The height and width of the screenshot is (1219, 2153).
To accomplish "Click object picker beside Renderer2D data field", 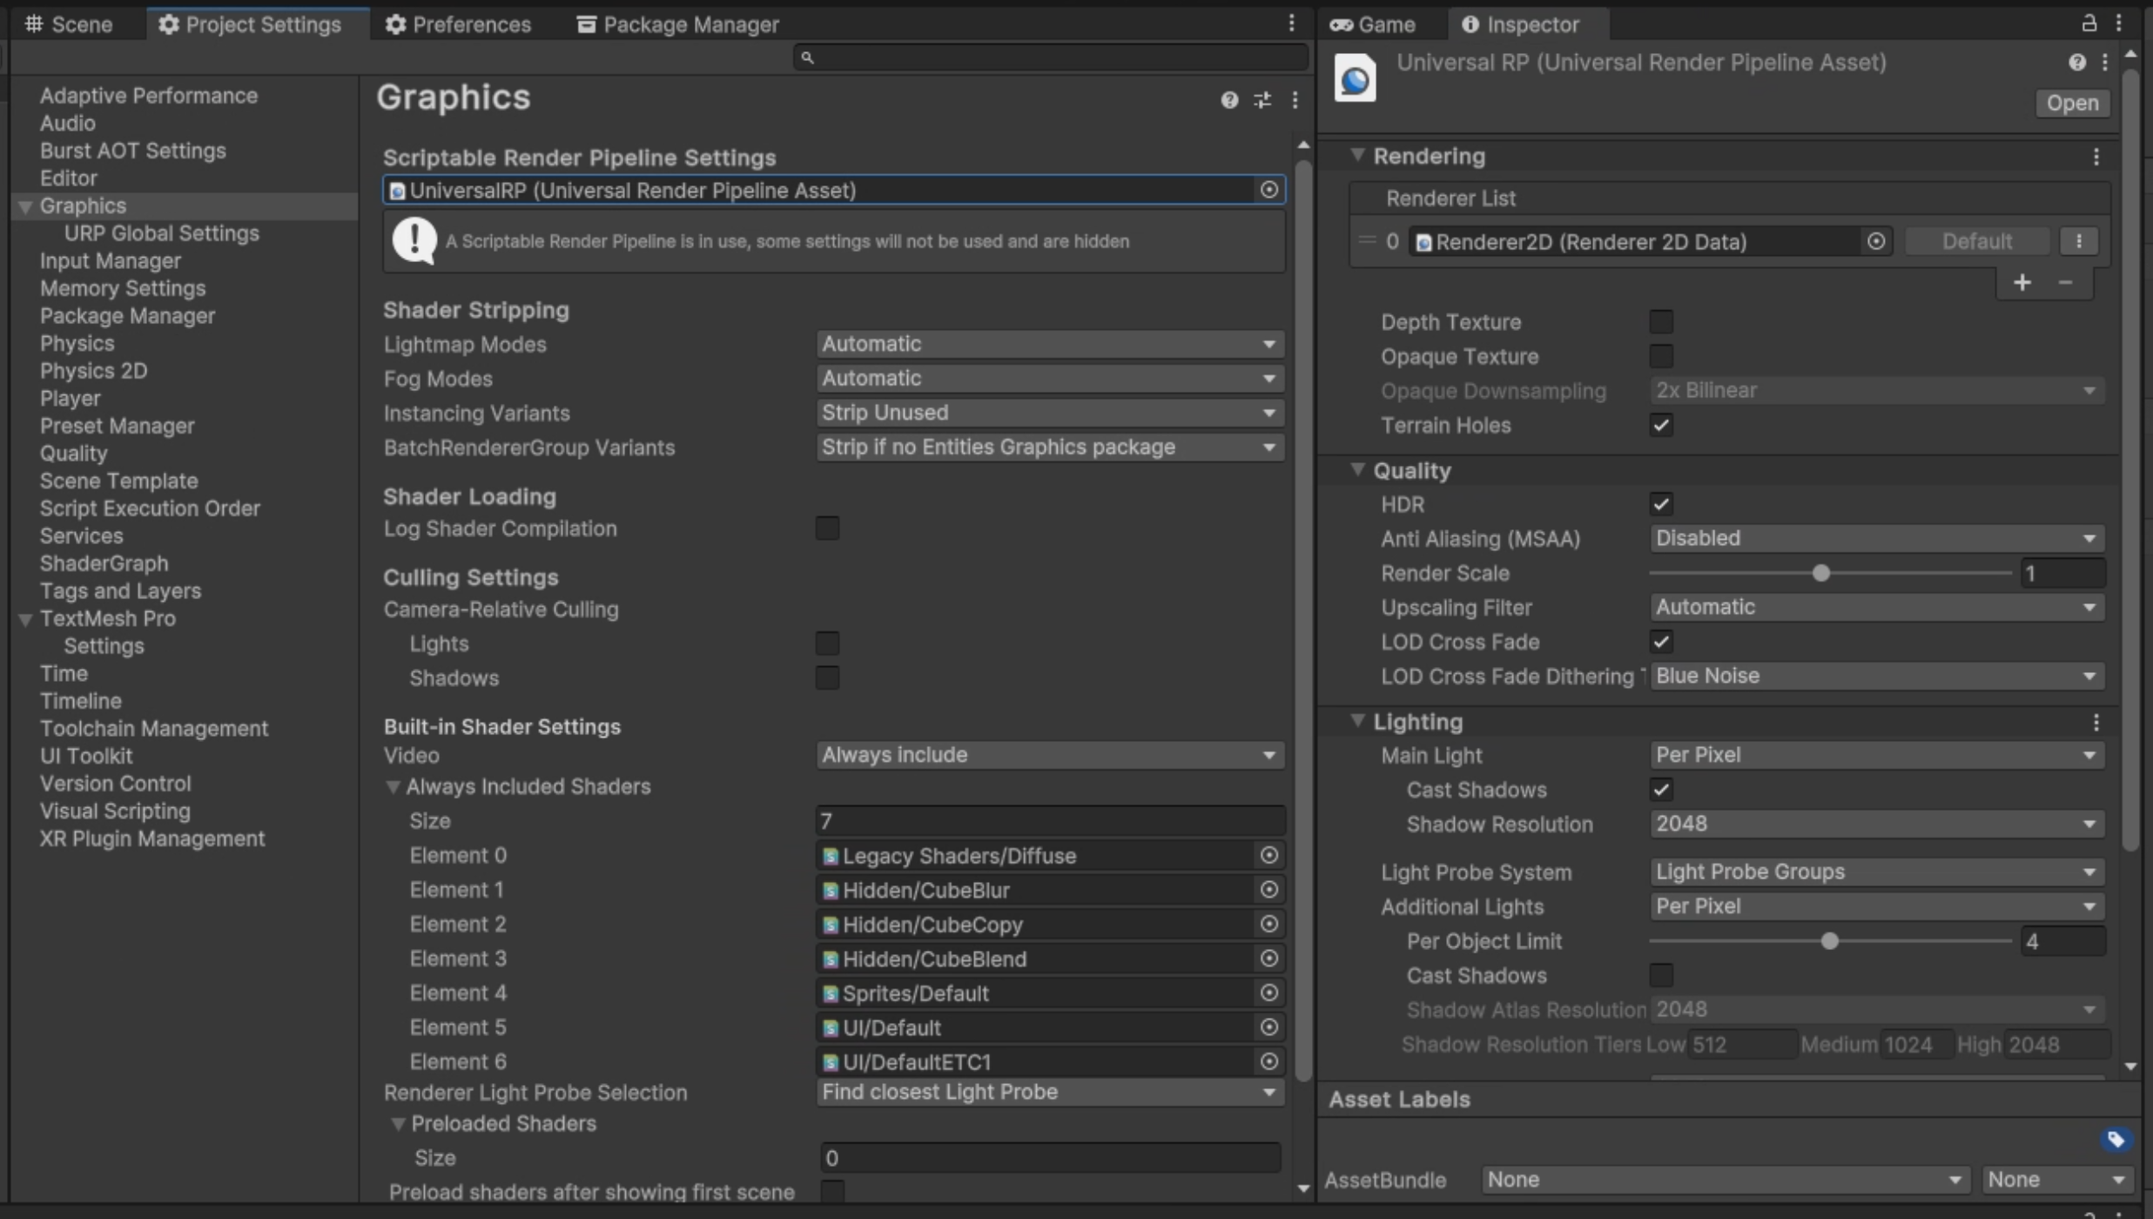I will (x=1875, y=241).
